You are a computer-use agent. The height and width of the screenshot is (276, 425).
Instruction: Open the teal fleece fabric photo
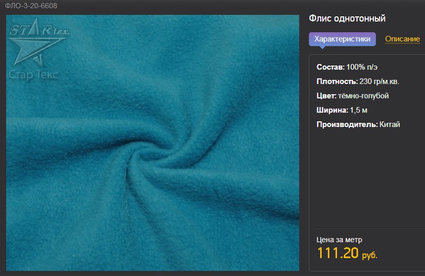[x=152, y=143]
